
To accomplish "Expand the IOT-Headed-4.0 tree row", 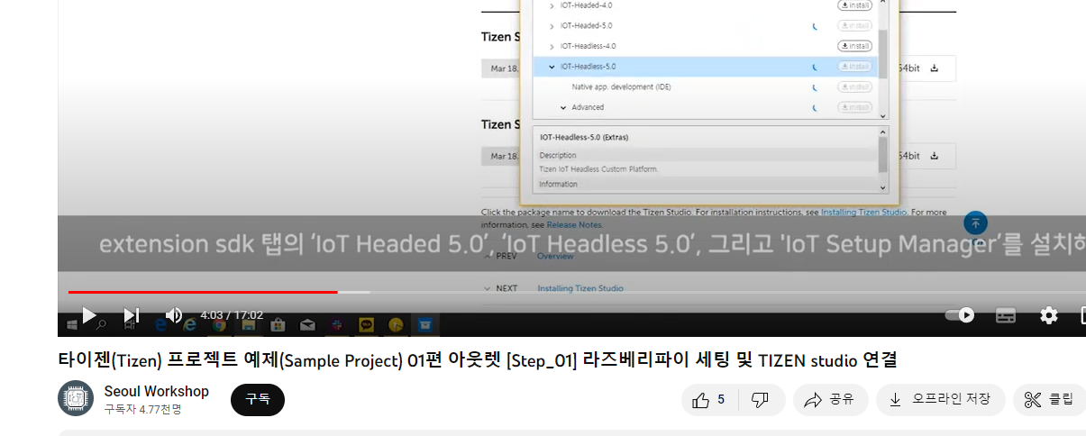I will 552,5.
